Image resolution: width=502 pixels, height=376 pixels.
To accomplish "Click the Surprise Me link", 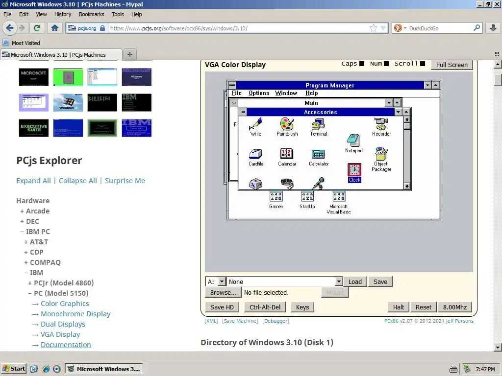I will click(125, 181).
